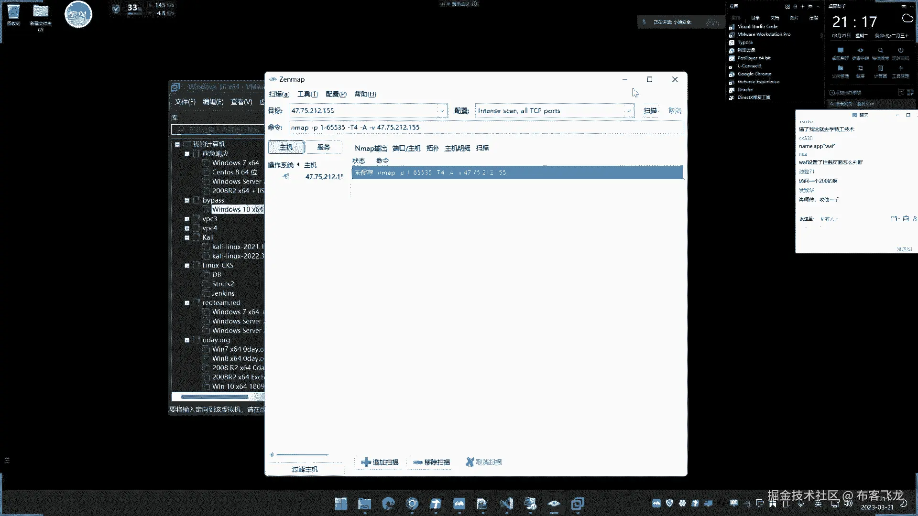Screen dimensions: 918x516
Task: Open the 工具(T) menu
Action: pos(307,94)
